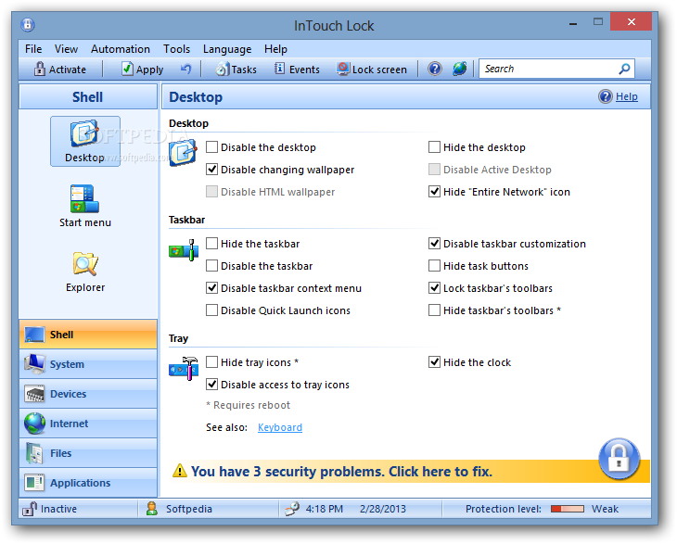Click the globe icon in the toolbar
Viewport: 677px width, 544px height.
tap(460, 69)
